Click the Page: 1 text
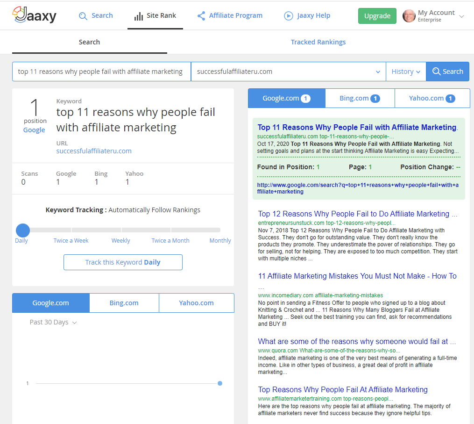474x424 pixels. pyautogui.click(x=360, y=167)
